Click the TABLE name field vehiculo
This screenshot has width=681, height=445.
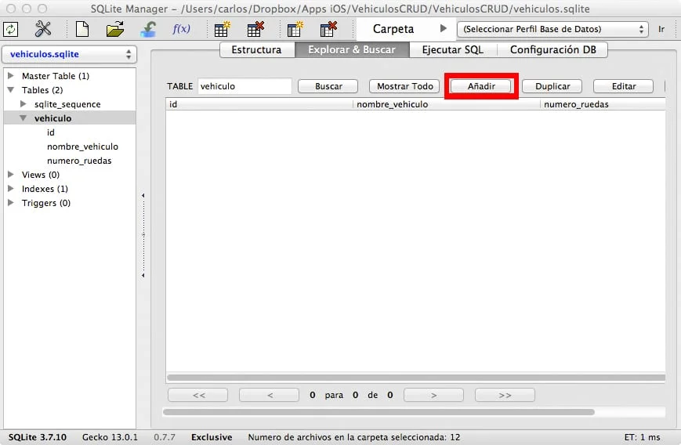point(245,86)
